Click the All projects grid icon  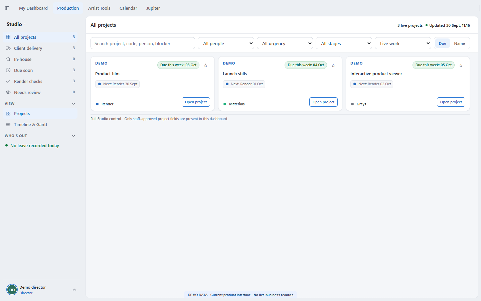8,37
